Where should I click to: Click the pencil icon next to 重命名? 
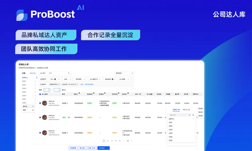click(33, 106)
